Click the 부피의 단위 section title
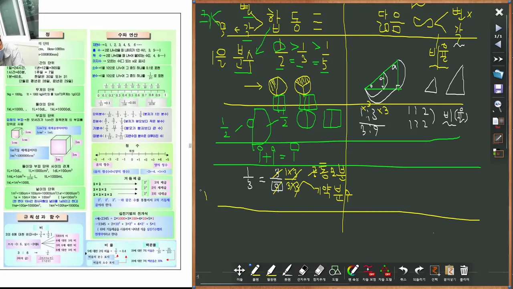 [x=45, y=116]
